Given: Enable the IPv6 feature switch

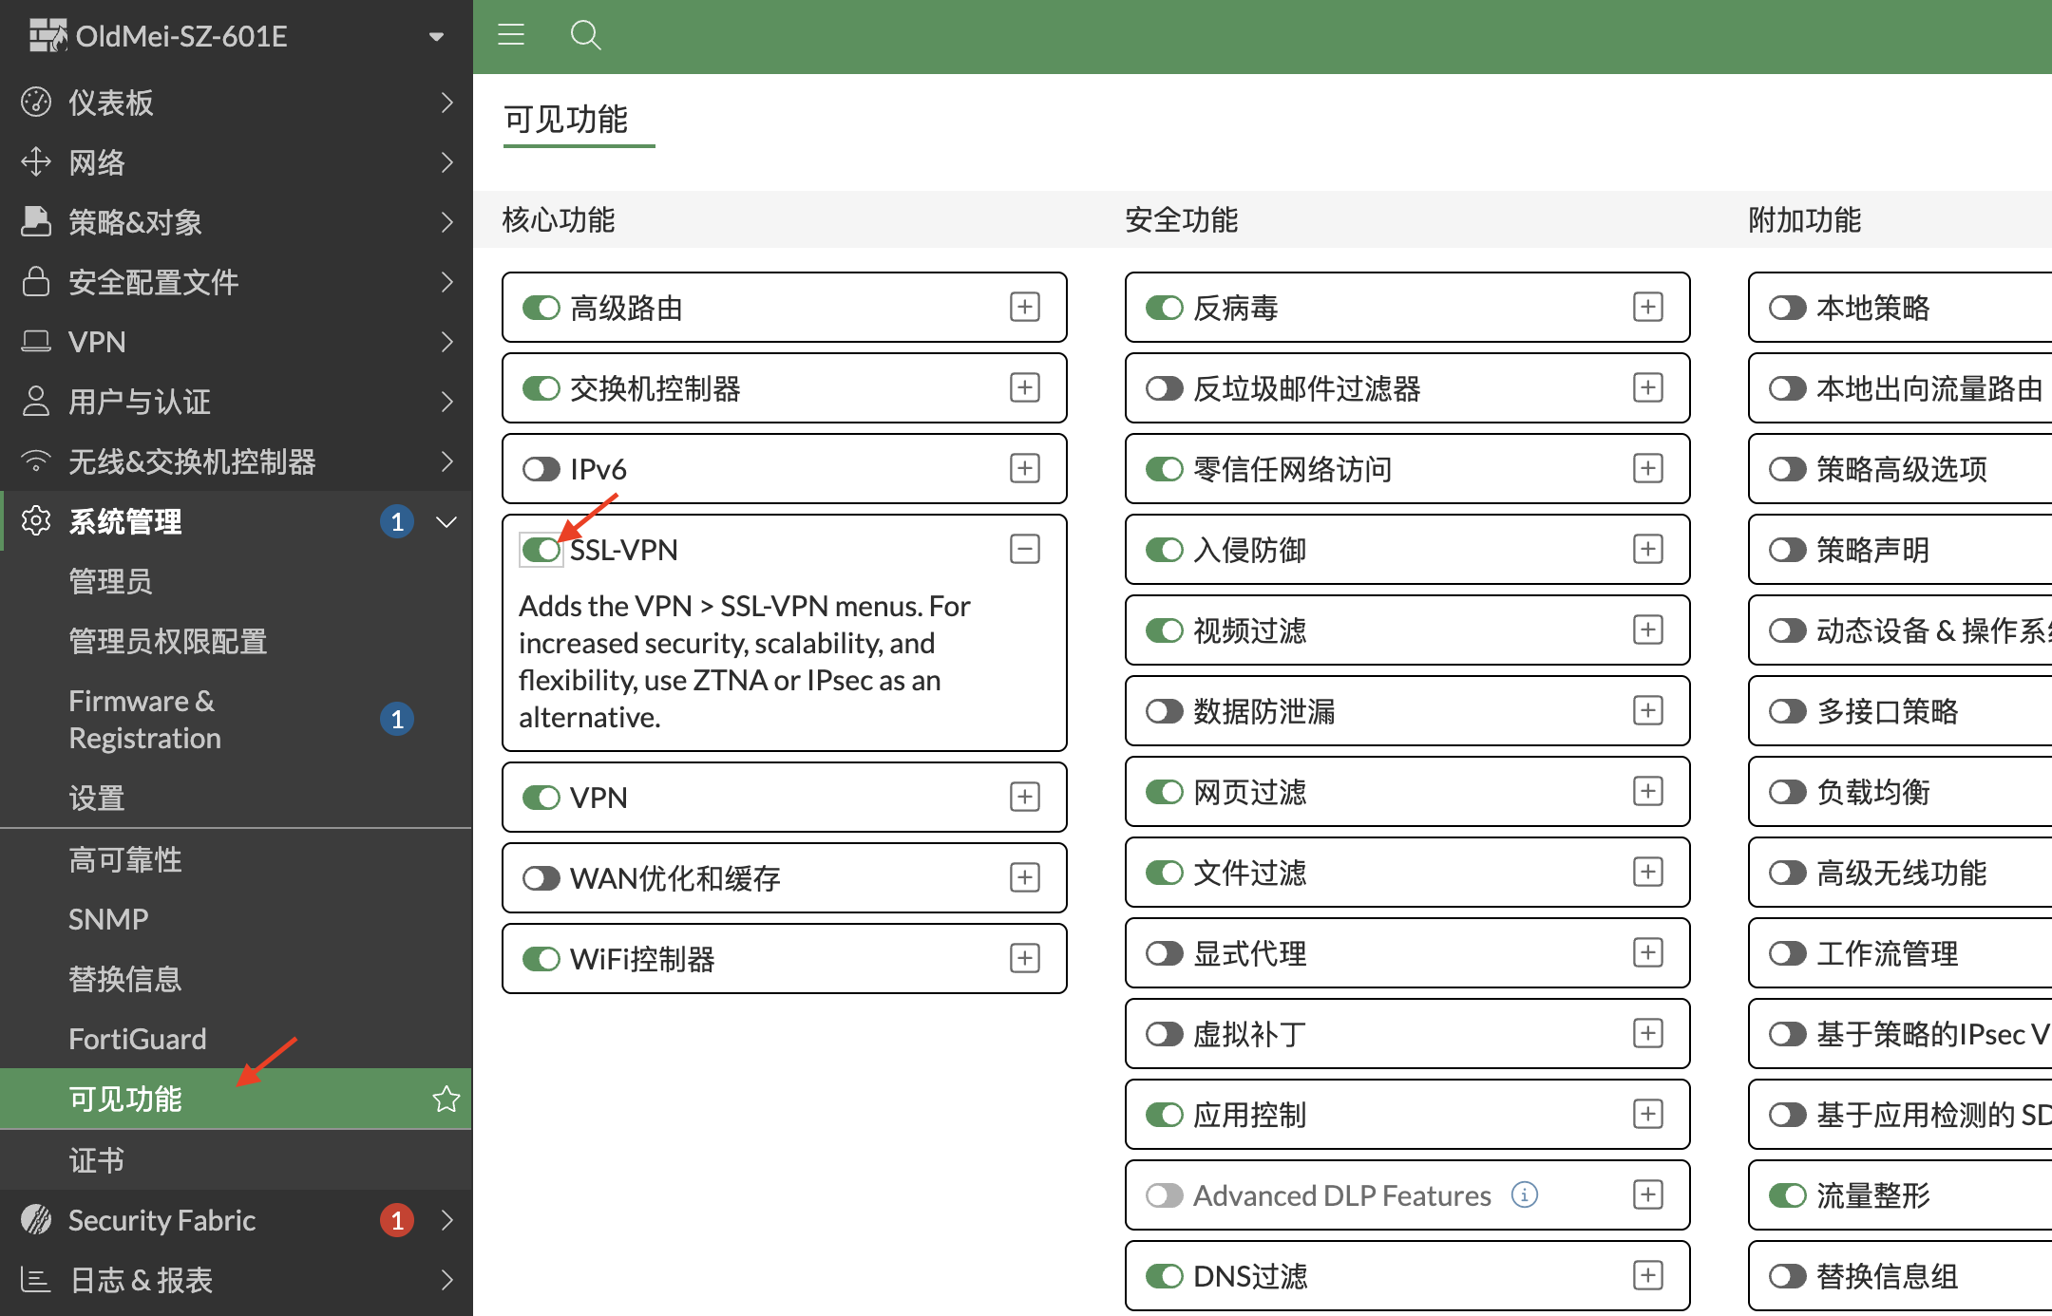Looking at the screenshot, I should [x=541, y=469].
